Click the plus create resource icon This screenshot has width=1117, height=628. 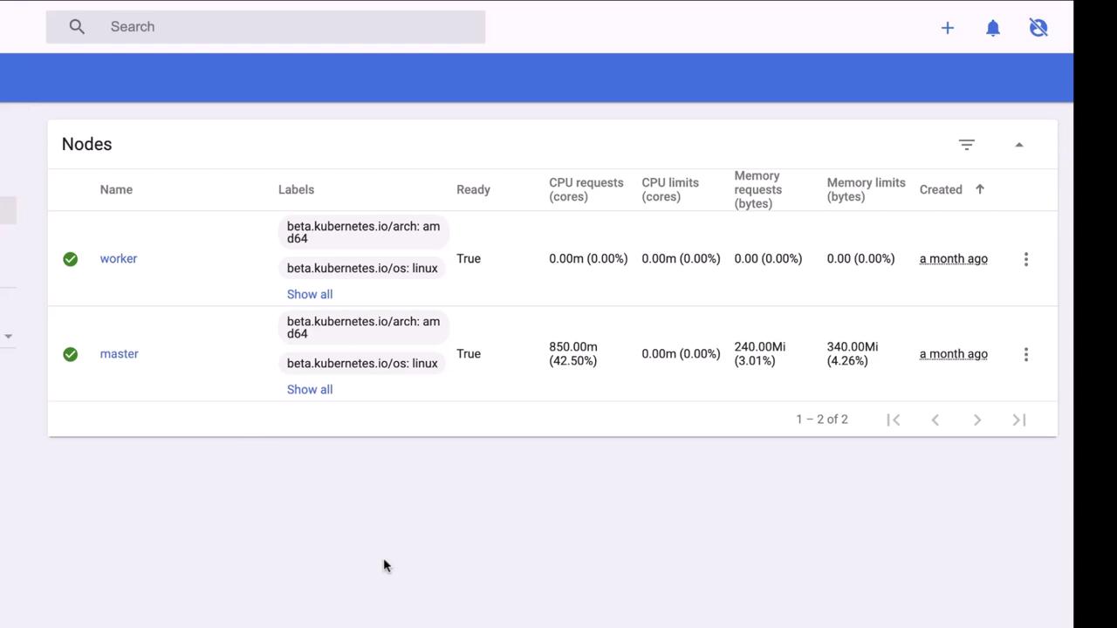click(947, 28)
